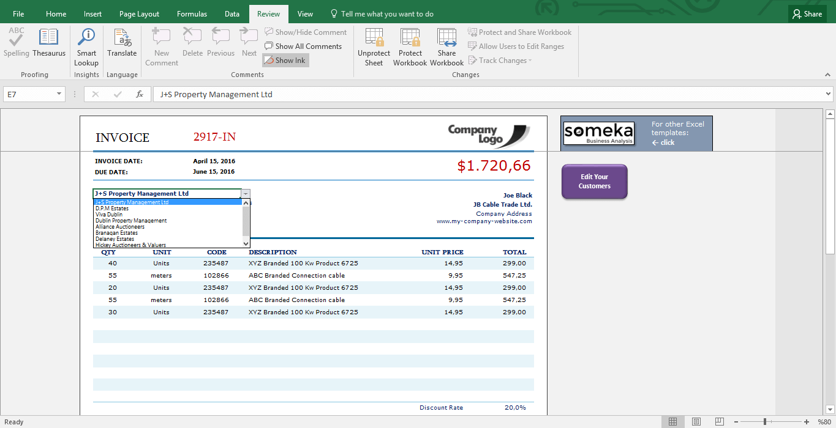Open the Track Changes dropdown
Image resolution: width=836 pixels, height=428 pixels.
[x=500, y=61]
